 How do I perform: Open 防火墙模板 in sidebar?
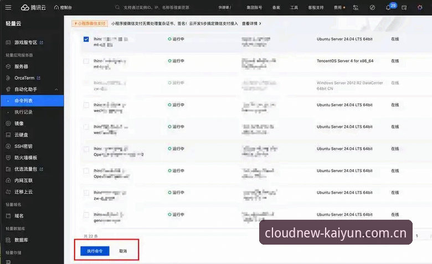coord(25,158)
